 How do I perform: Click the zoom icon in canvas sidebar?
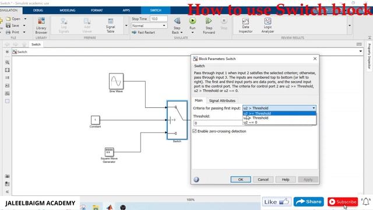8,62
